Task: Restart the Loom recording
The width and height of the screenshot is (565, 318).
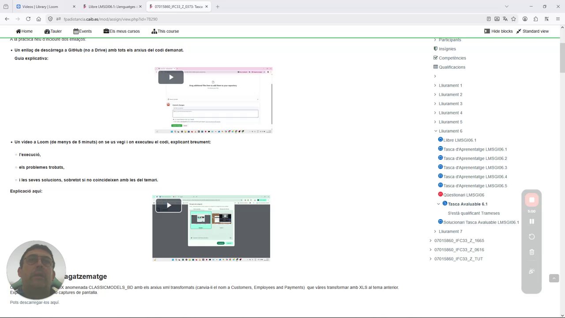Action: 531,237
